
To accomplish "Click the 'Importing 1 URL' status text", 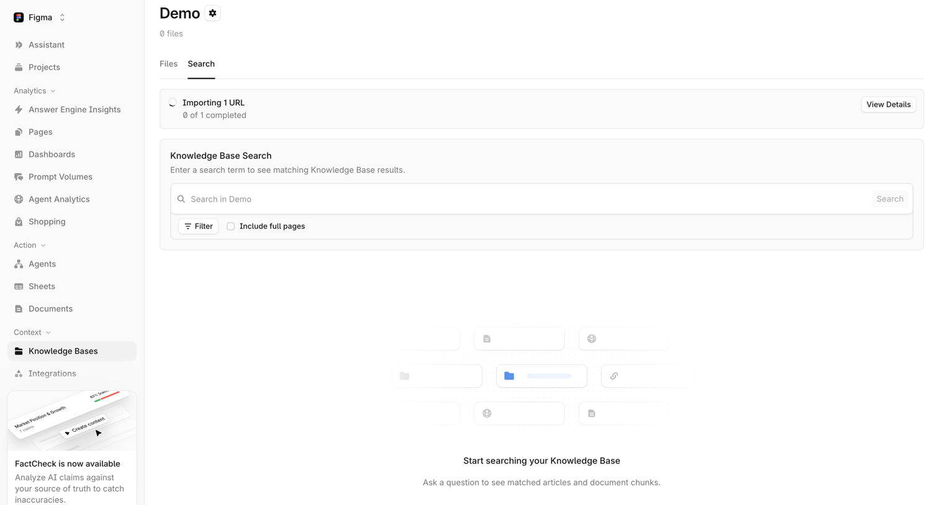I will click(x=214, y=103).
